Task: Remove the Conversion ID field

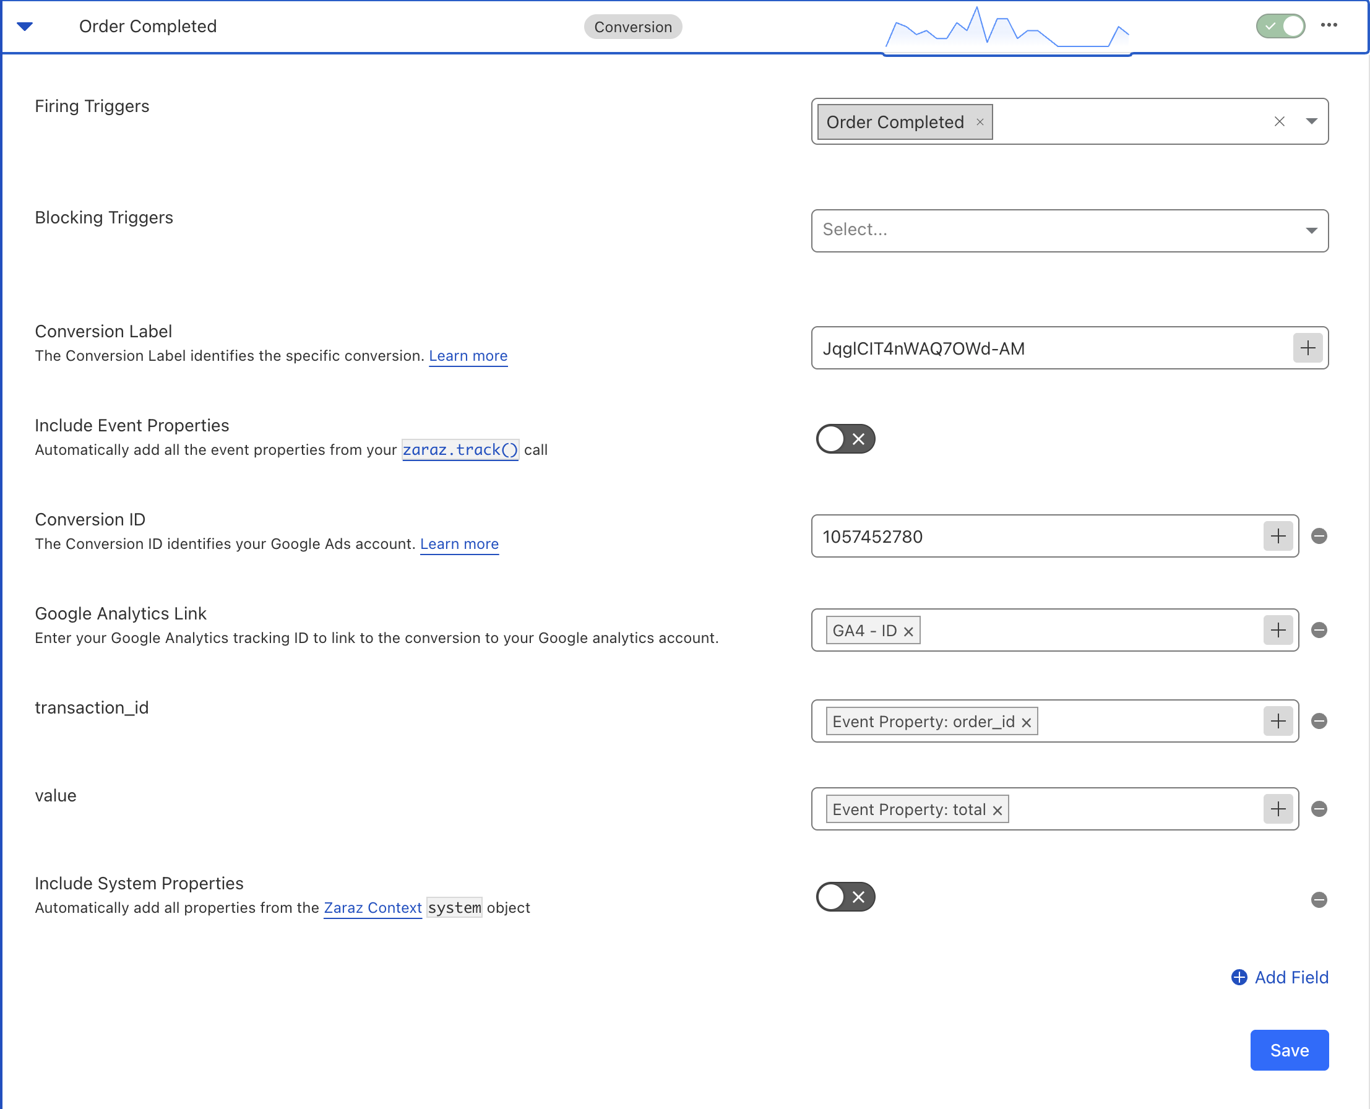Action: pyautogui.click(x=1319, y=536)
